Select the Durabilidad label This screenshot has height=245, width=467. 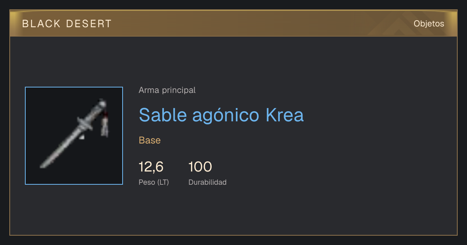pos(207,182)
